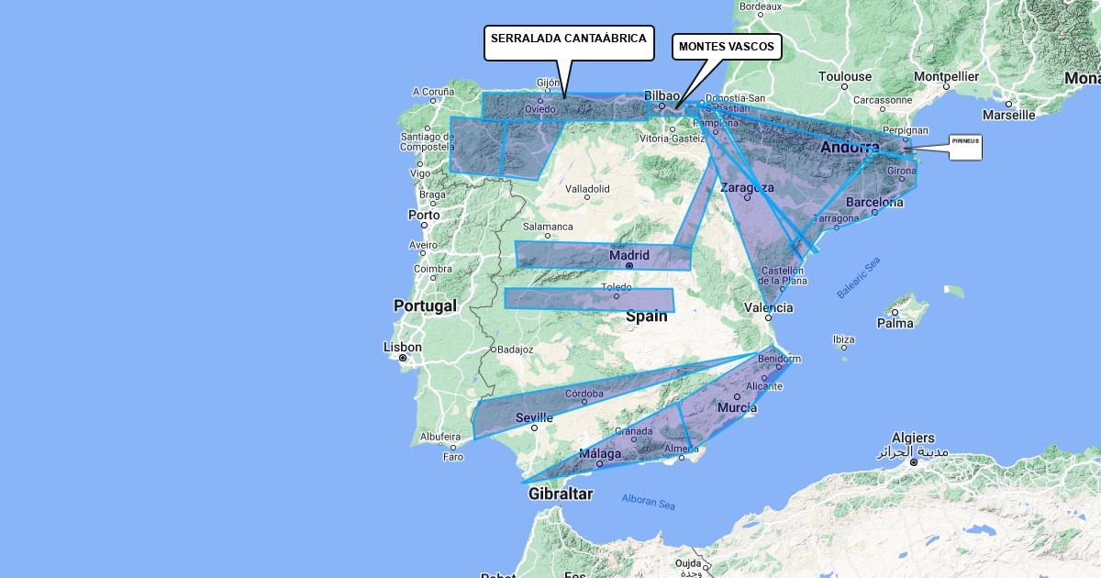Click the Marseille city dot marker
Screen dimensions: 1101x578
1008,104
